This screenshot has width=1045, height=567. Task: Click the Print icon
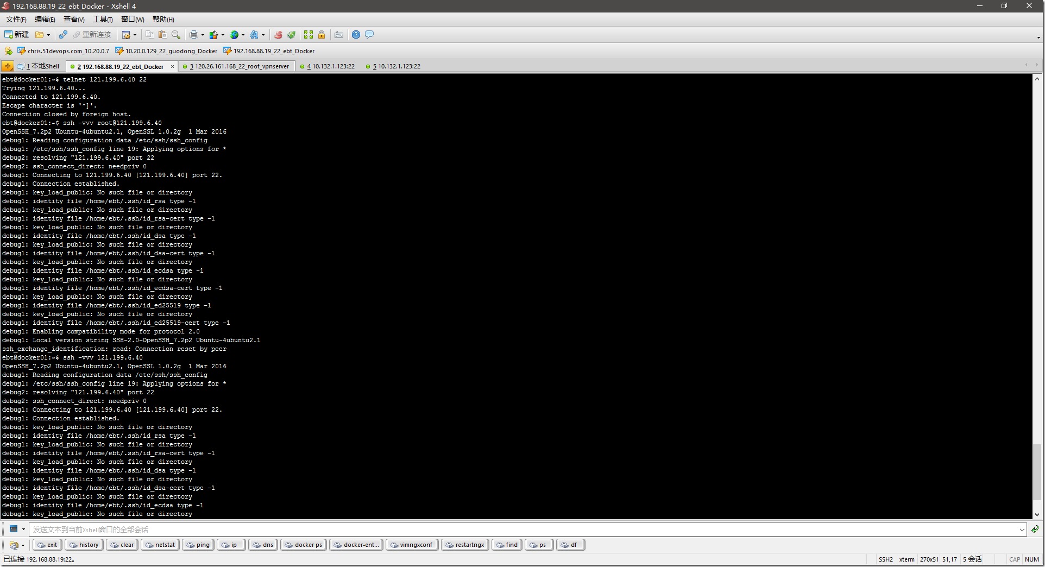pyautogui.click(x=194, y=35)
